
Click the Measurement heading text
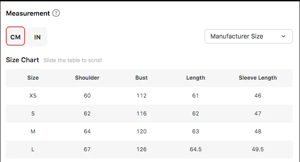[28, 13]
